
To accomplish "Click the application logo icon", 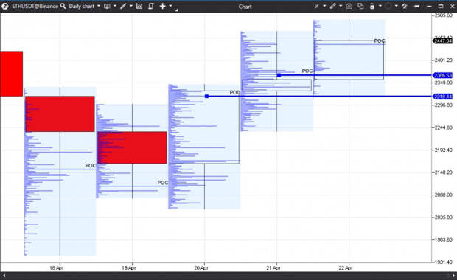I will (x=4, y=6).
